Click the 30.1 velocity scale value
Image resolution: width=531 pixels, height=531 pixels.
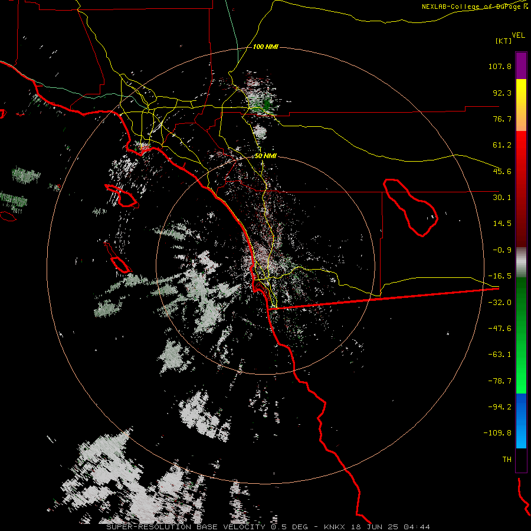click(x=502, y=198)
